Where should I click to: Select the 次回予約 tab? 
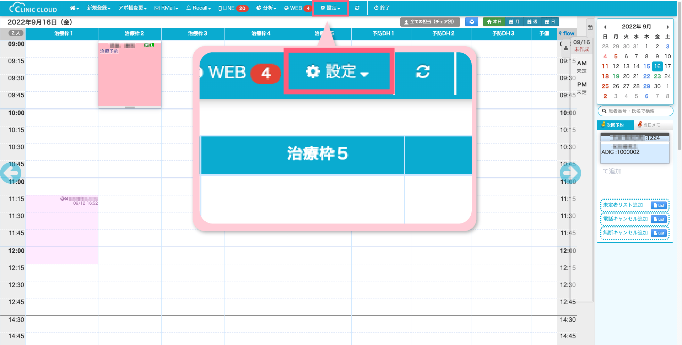(615, 125)
